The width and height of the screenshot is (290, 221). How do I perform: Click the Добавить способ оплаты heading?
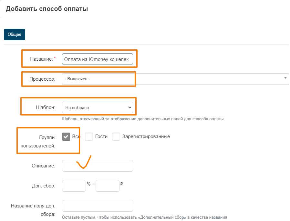[x=47, y=9]
